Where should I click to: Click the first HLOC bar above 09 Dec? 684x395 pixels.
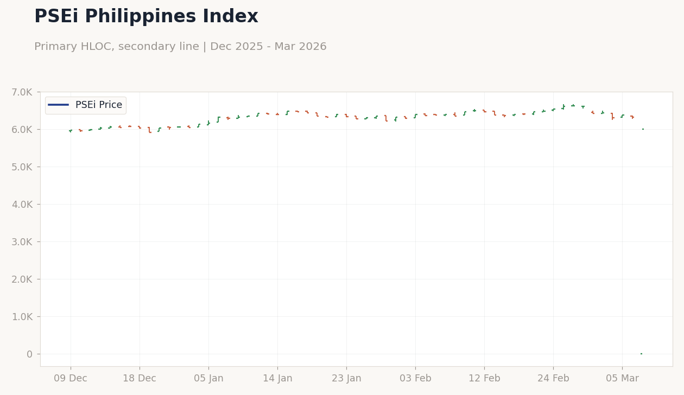click(x=71, y=131)
